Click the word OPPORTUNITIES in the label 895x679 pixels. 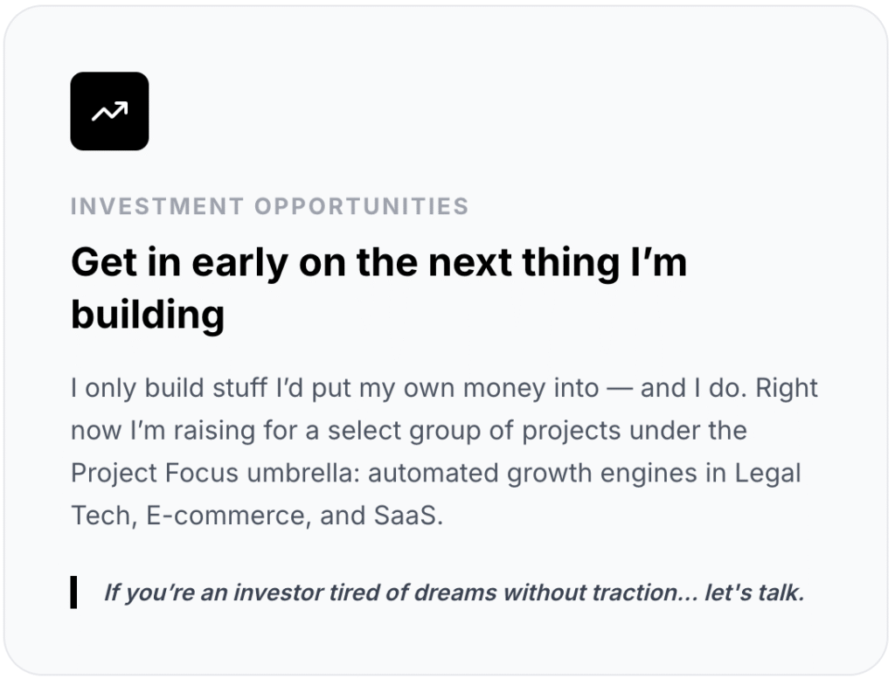coord(362,207)
